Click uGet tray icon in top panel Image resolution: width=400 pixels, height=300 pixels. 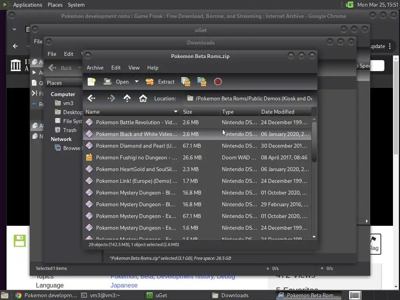coord(350,5)
